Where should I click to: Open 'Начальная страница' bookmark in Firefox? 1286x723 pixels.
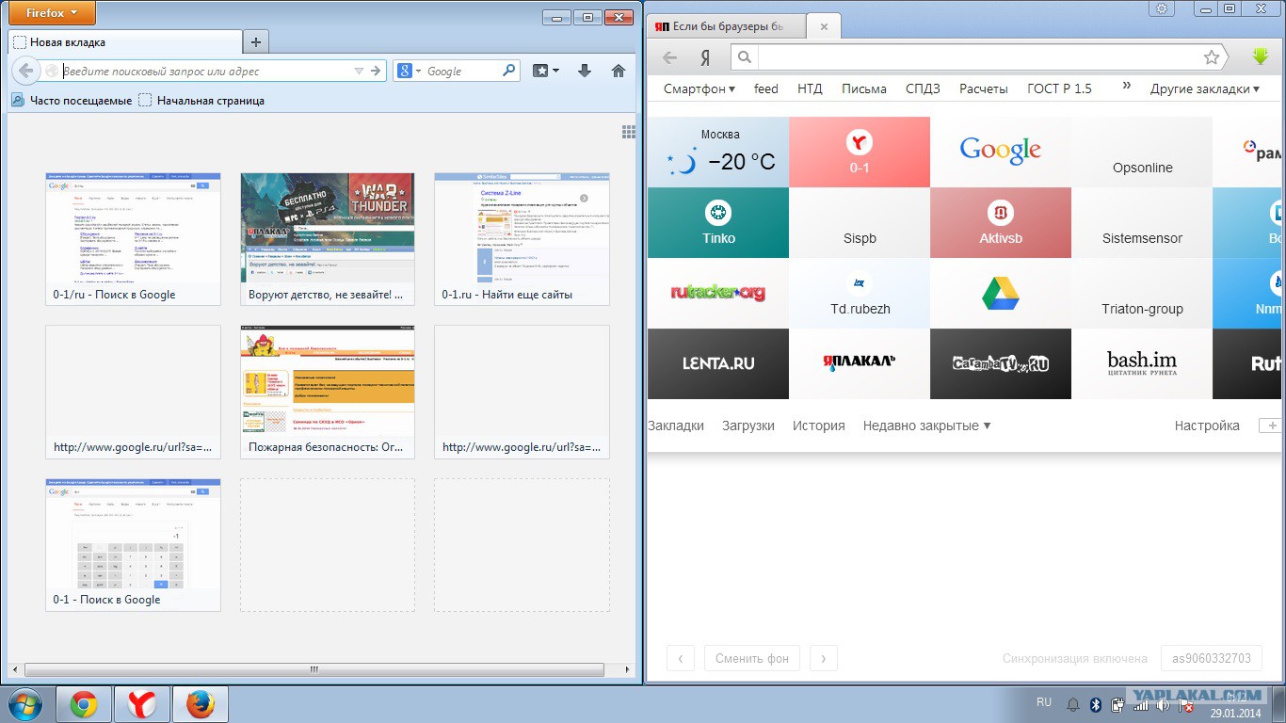201,101
